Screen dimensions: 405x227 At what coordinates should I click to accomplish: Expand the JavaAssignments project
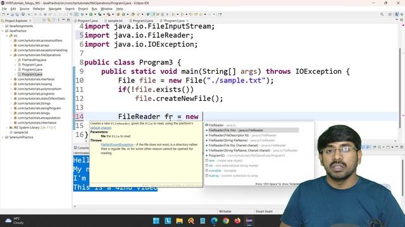point(3,26)
